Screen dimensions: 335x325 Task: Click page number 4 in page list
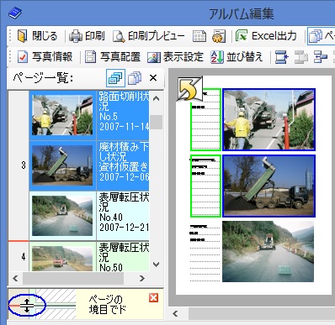click(24, 256)
